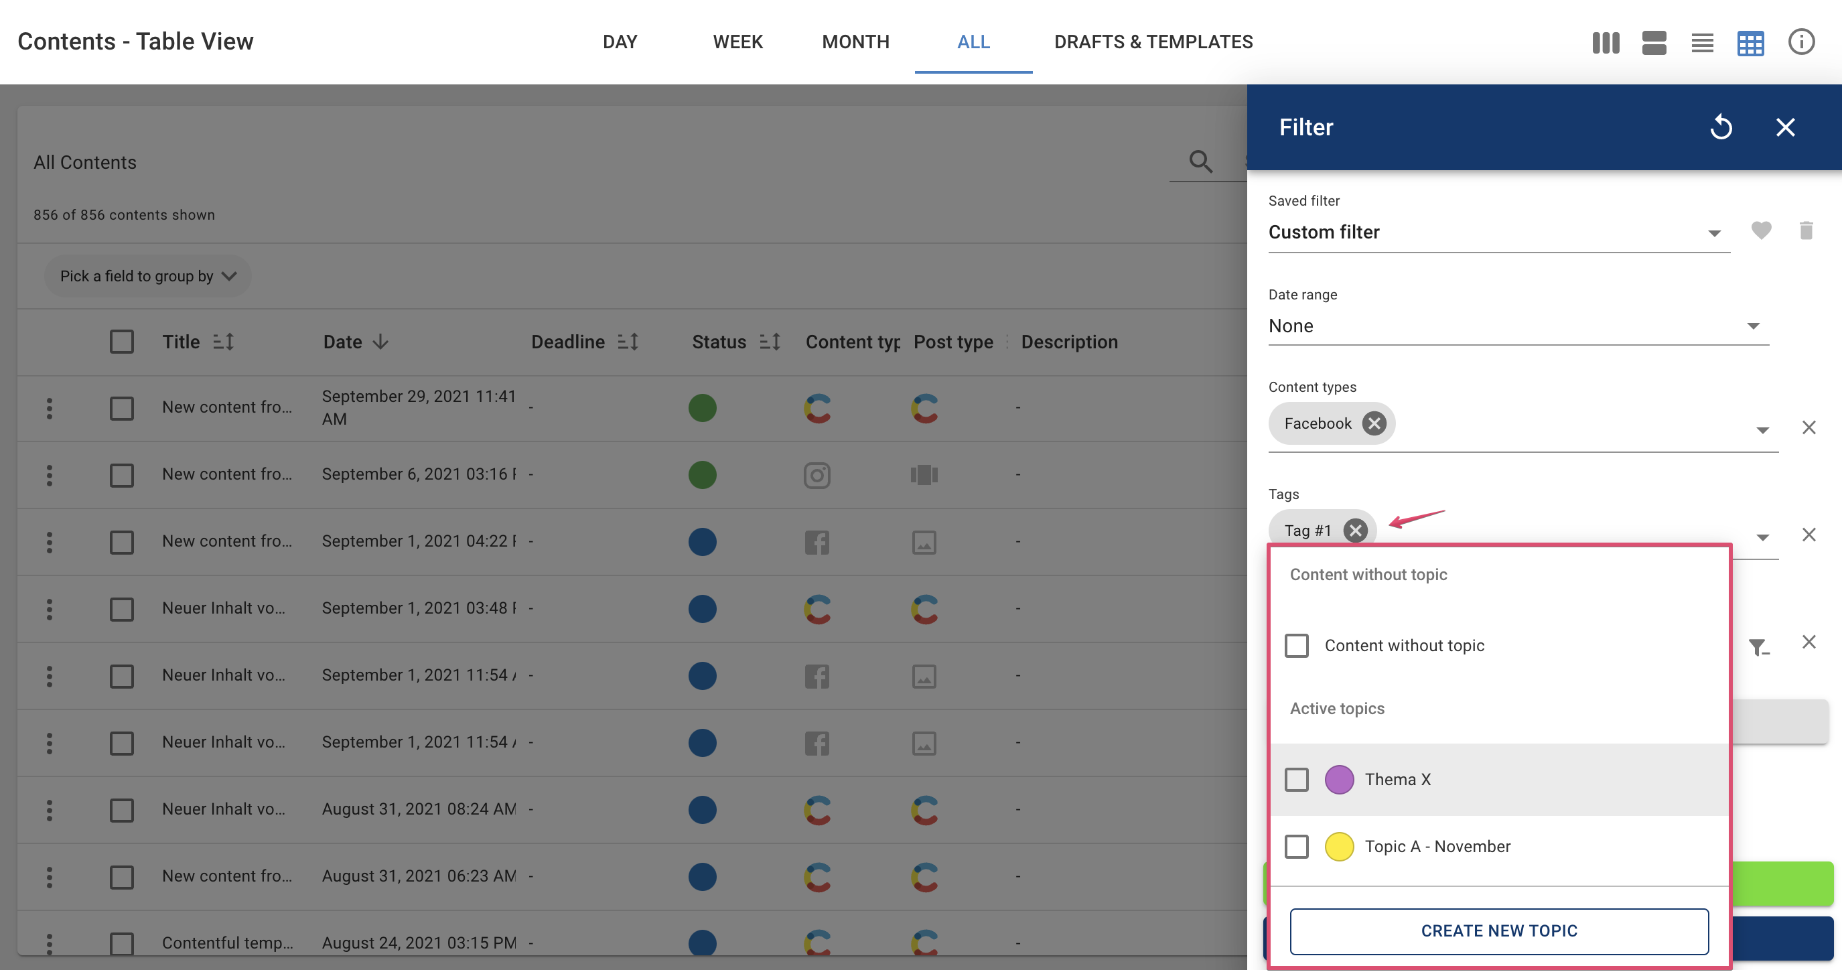Select the table grid view icon
Viewport: 1842px width, 972px height.
click(x=1750, y=43)
